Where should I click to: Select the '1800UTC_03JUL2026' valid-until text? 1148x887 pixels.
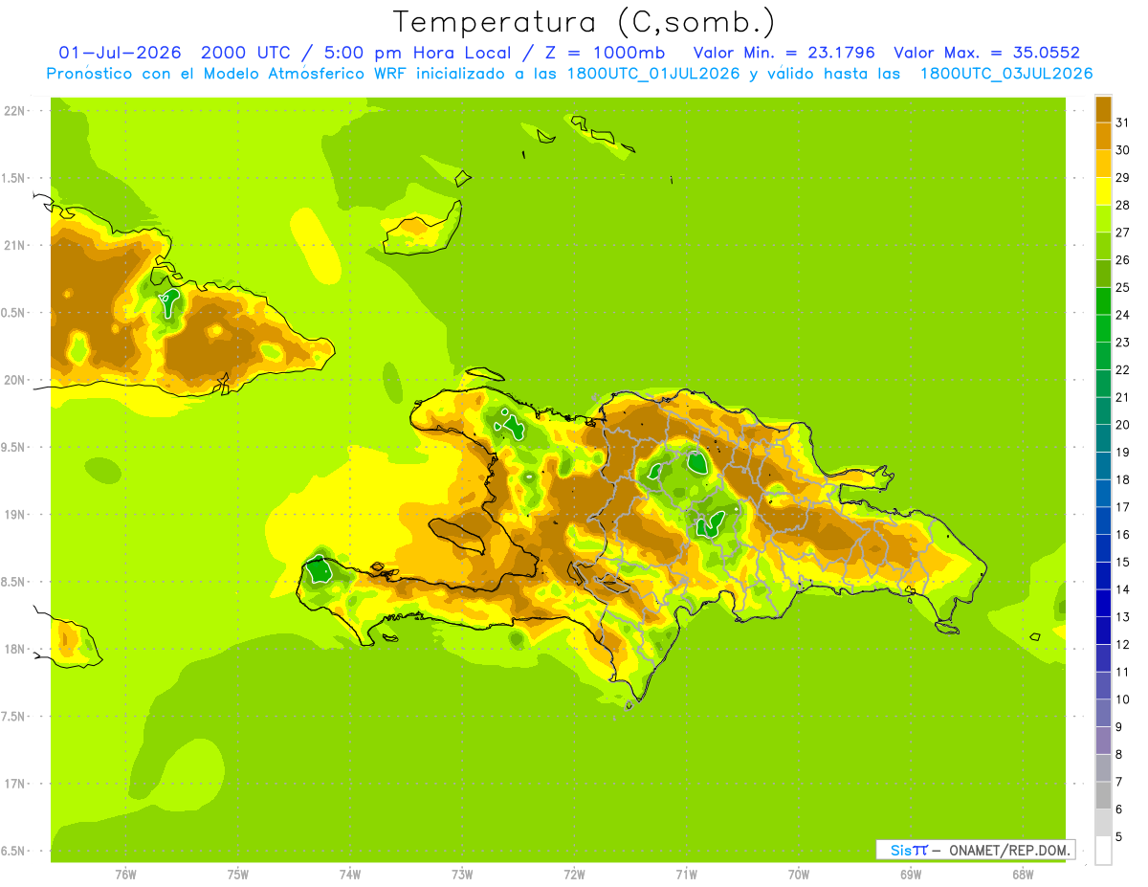coord(1004,74)
